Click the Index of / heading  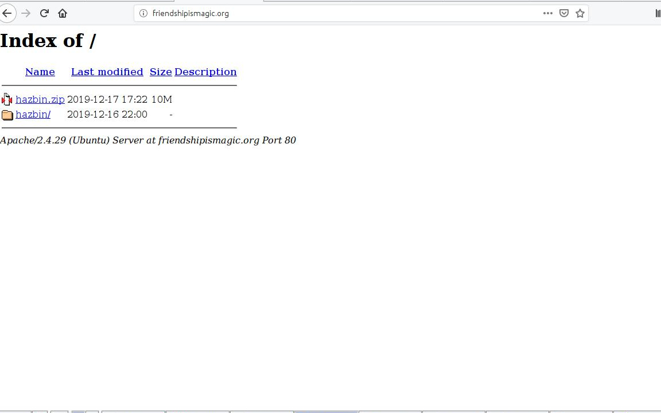click(x=48, y=41)
